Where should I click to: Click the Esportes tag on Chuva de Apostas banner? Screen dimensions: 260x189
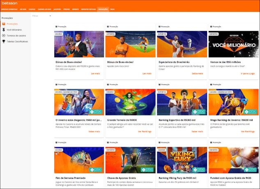click(110, 150)
